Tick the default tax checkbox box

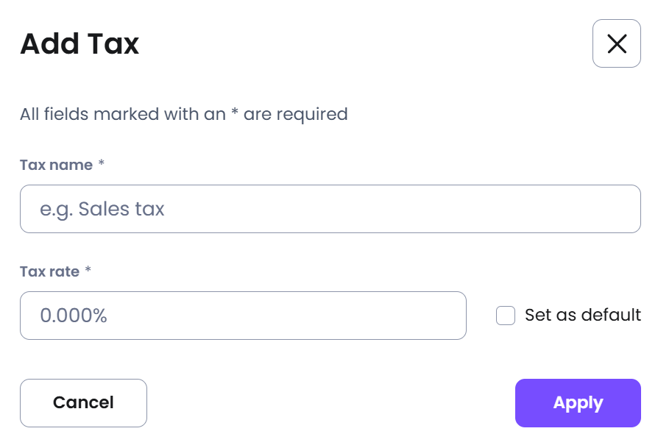point(505,316)
